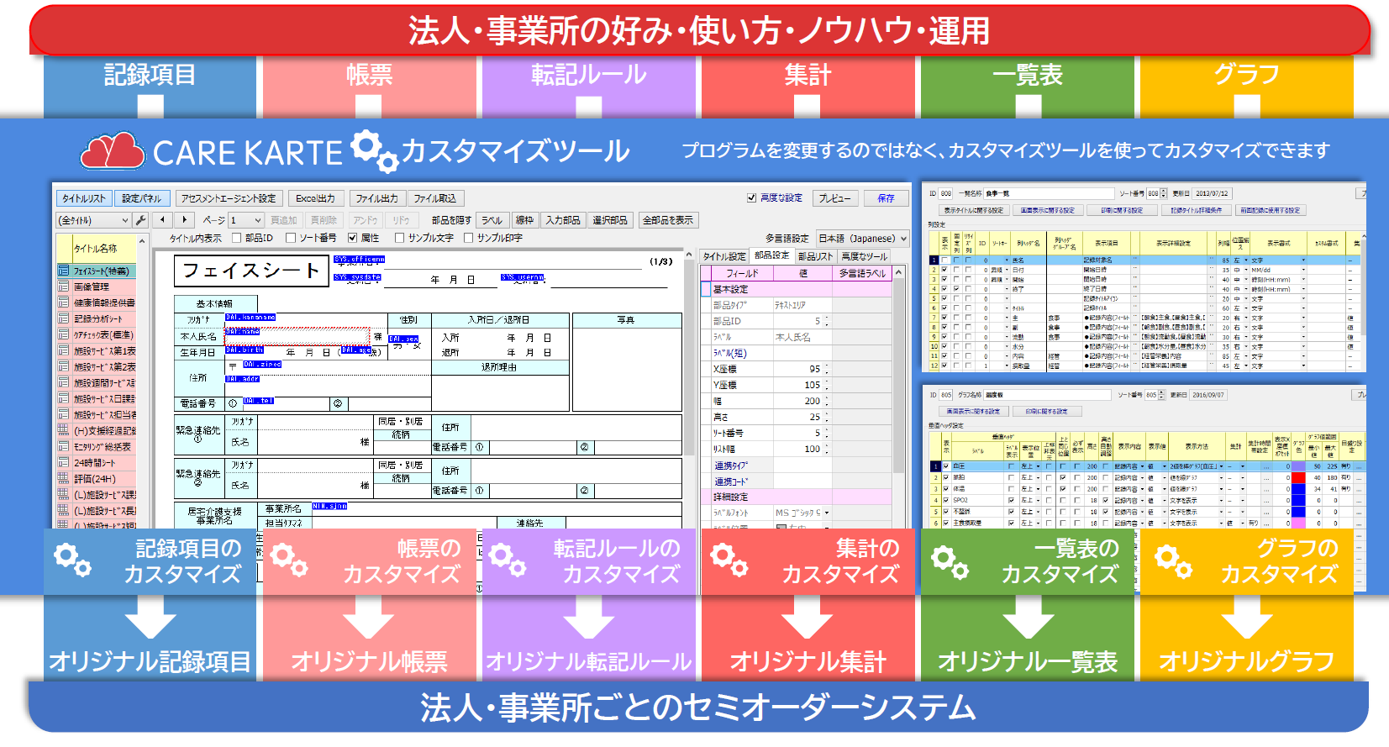Image resolution: width=1389 pixels, height=747 pixels.
Task: Click the 部品ID value stepper arrows
Action: pos(827,321)
